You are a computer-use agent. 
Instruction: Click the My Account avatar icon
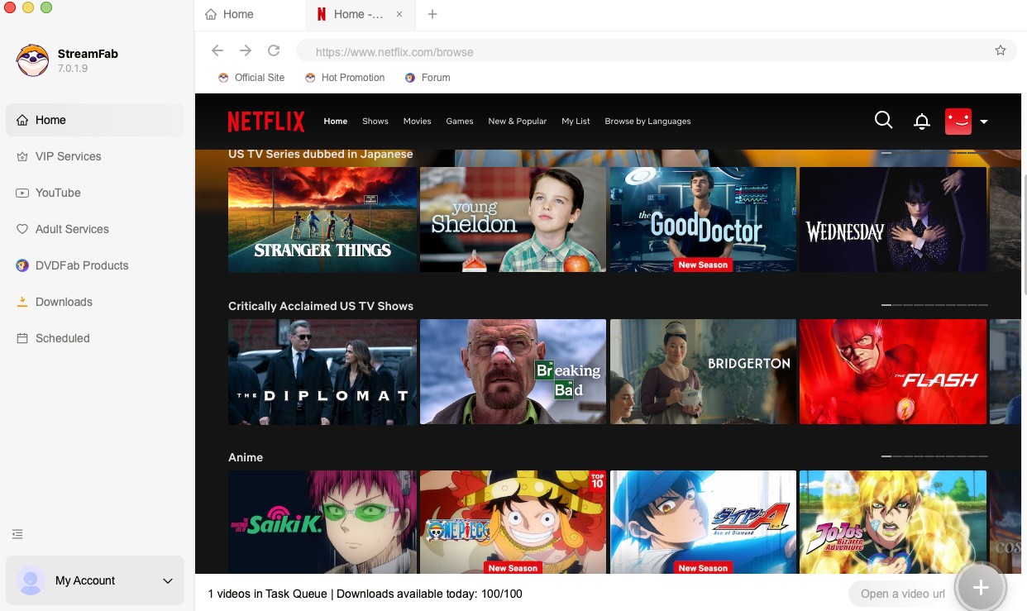31,580
